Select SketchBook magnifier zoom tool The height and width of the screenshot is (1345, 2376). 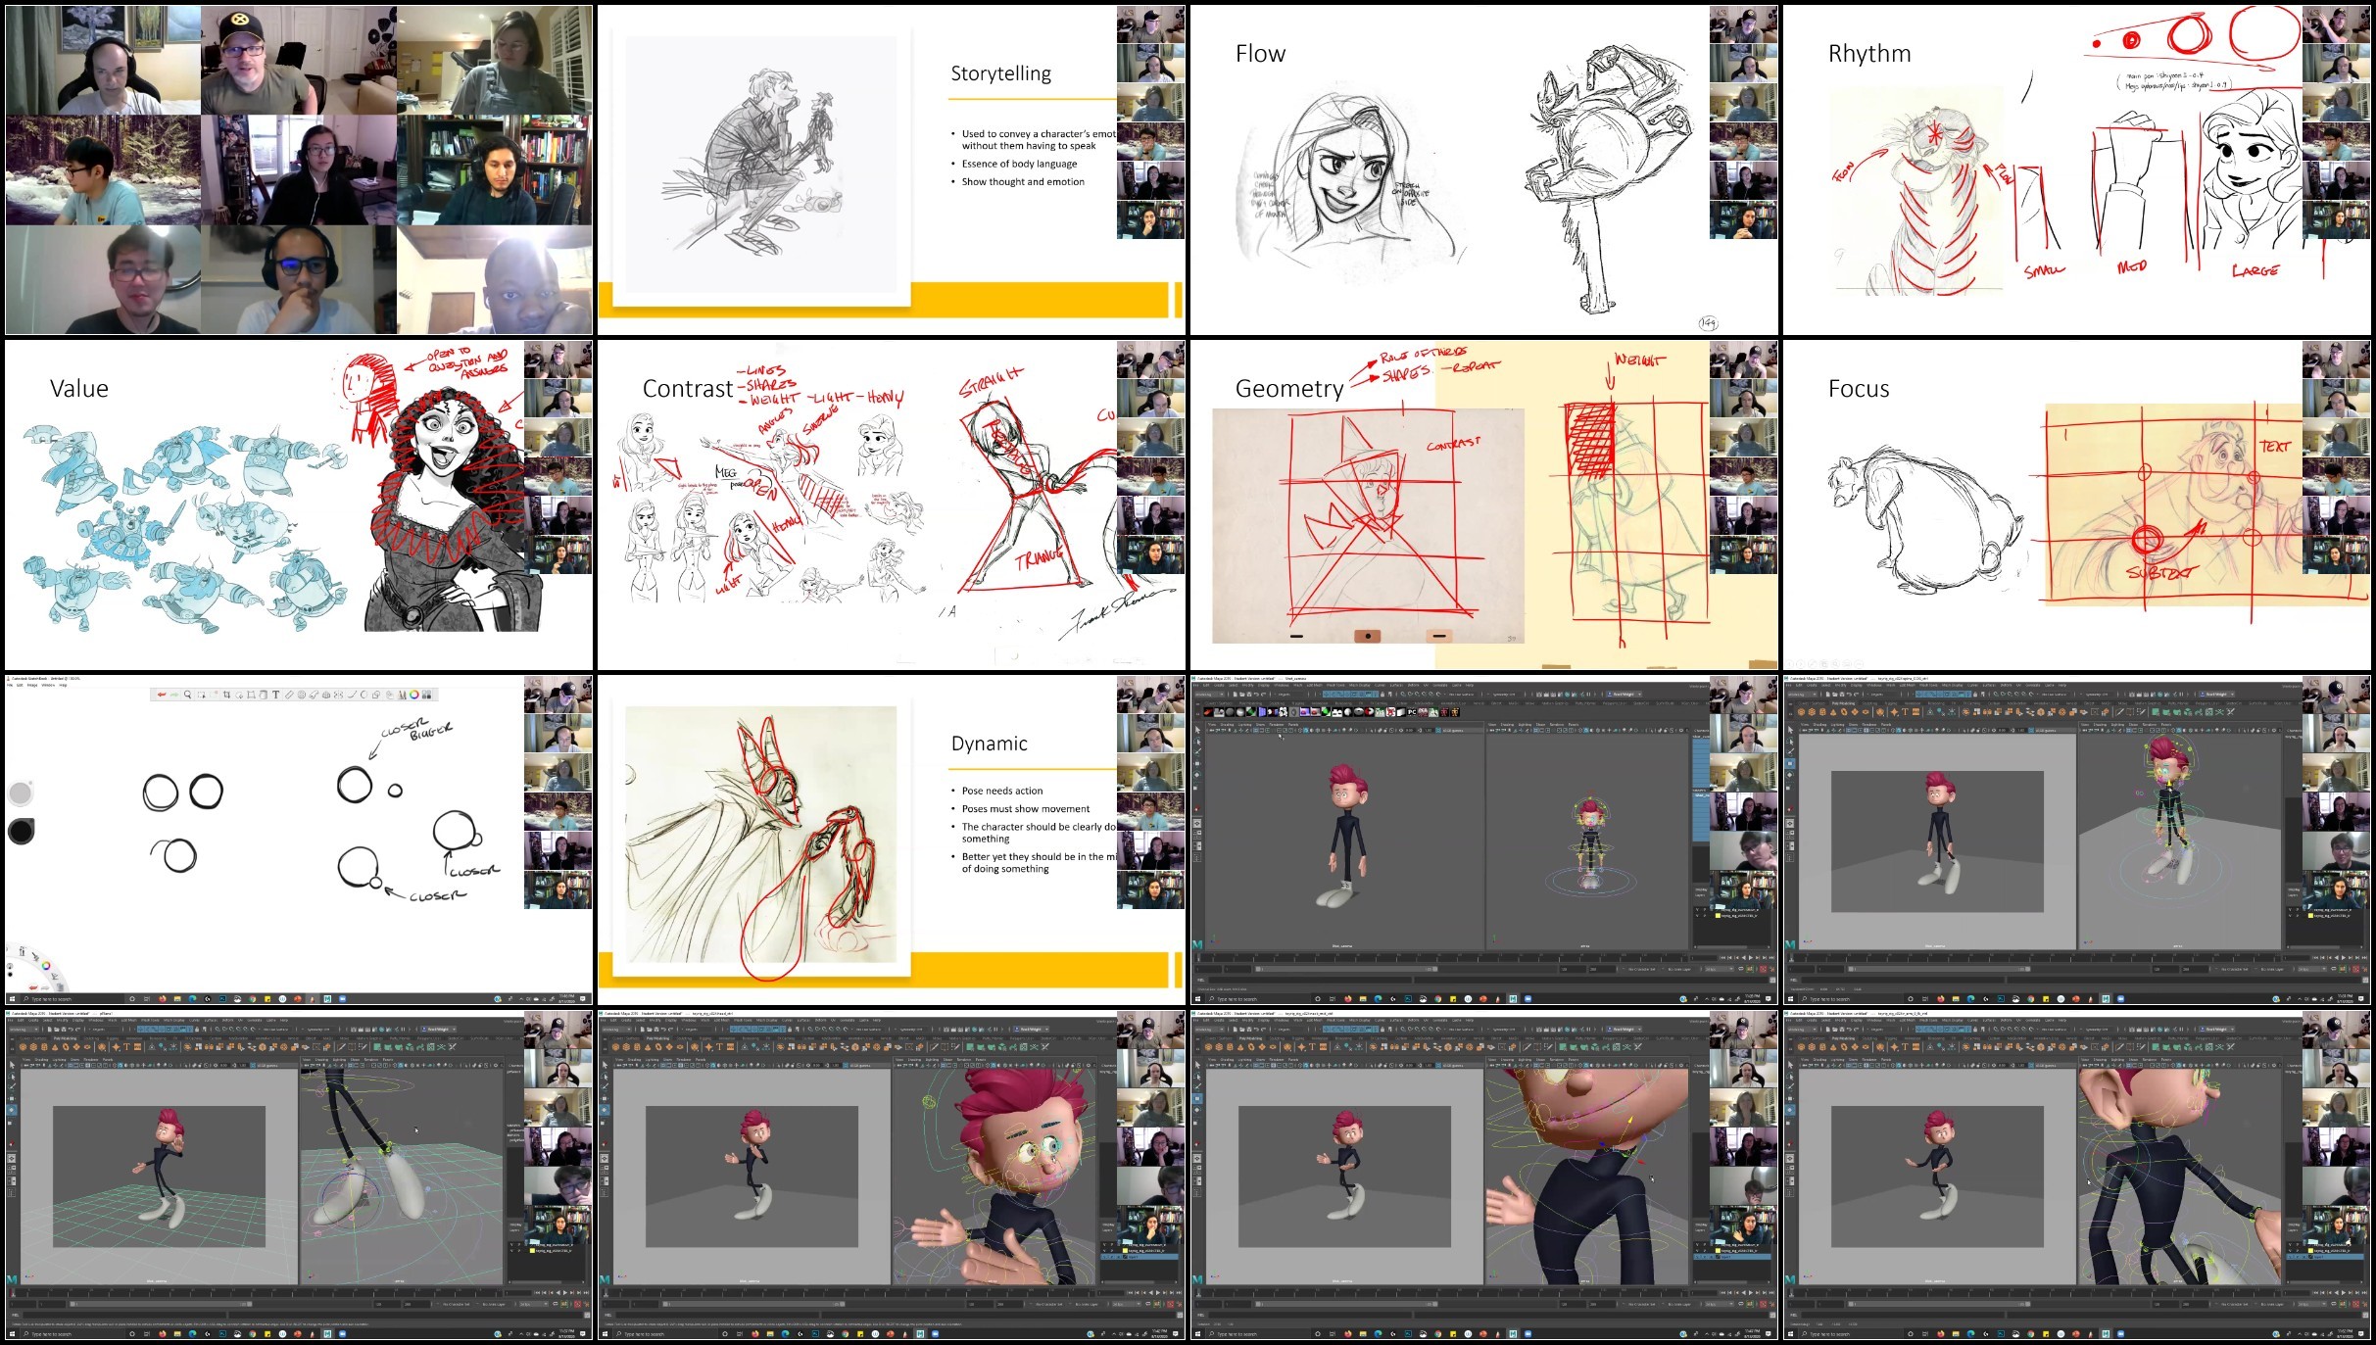click(187, 695)
